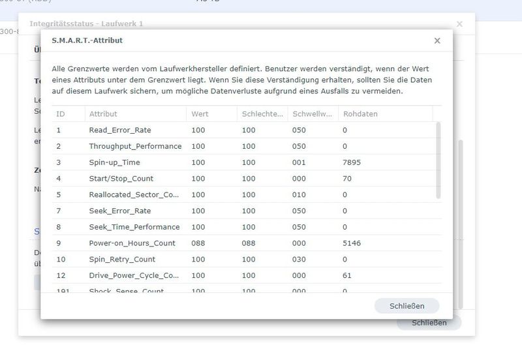
Task: Click Schließen button in S.M.A.R.T. dialog
Action: click(407, 306)
